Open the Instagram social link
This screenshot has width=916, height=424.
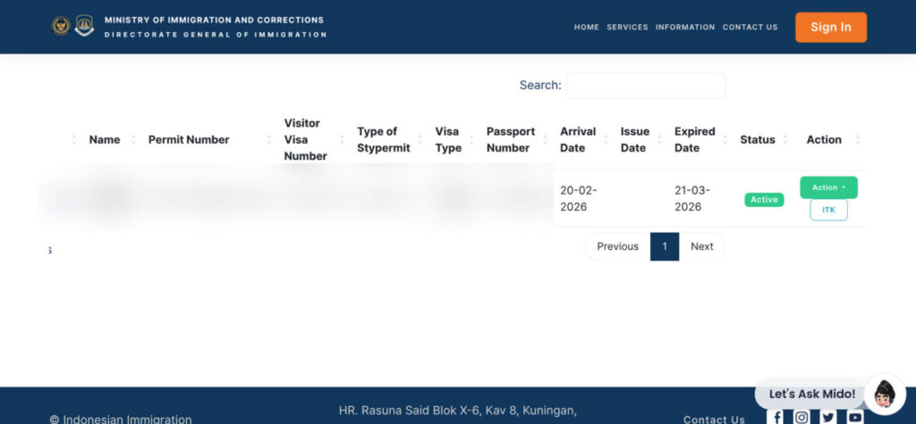(x=802, y=417)
